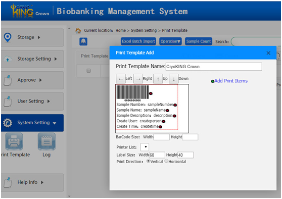This screenshot has height=199, width=282.
Task: Select Horizontal print direction
Action: 166,161
